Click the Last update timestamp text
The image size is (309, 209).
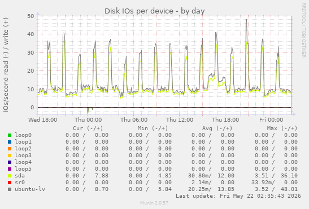(x=238, y=196)
